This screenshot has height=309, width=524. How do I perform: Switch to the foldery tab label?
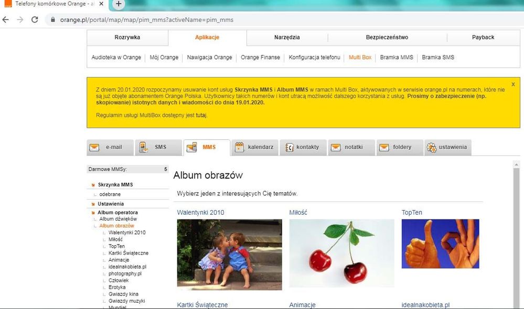point(402,147)
